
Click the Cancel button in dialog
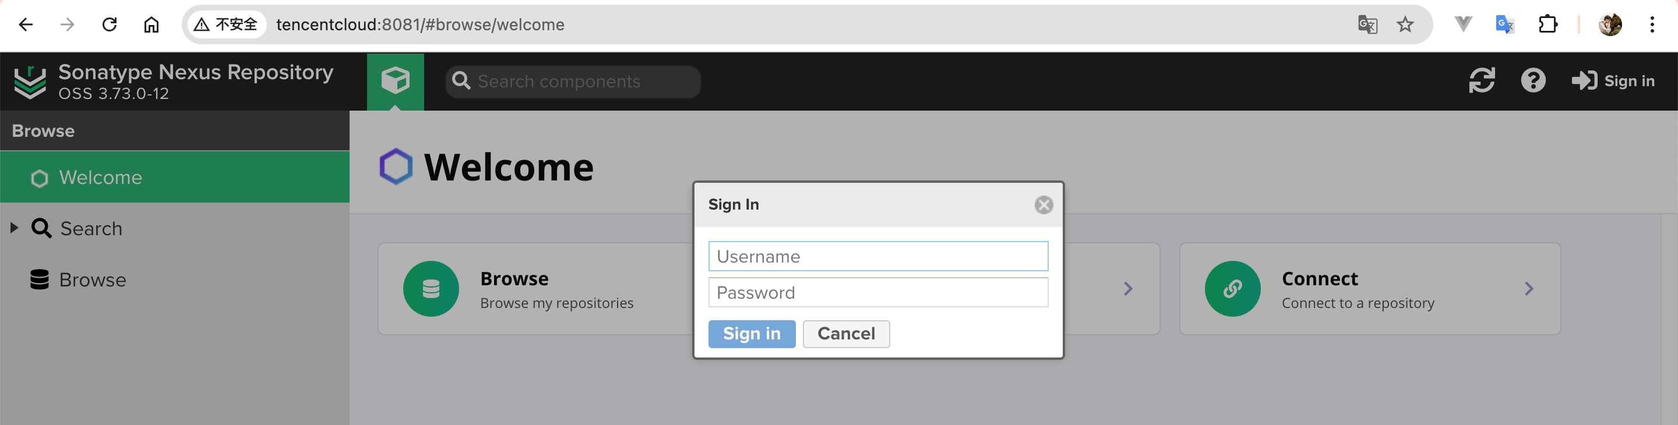(846, 334)
